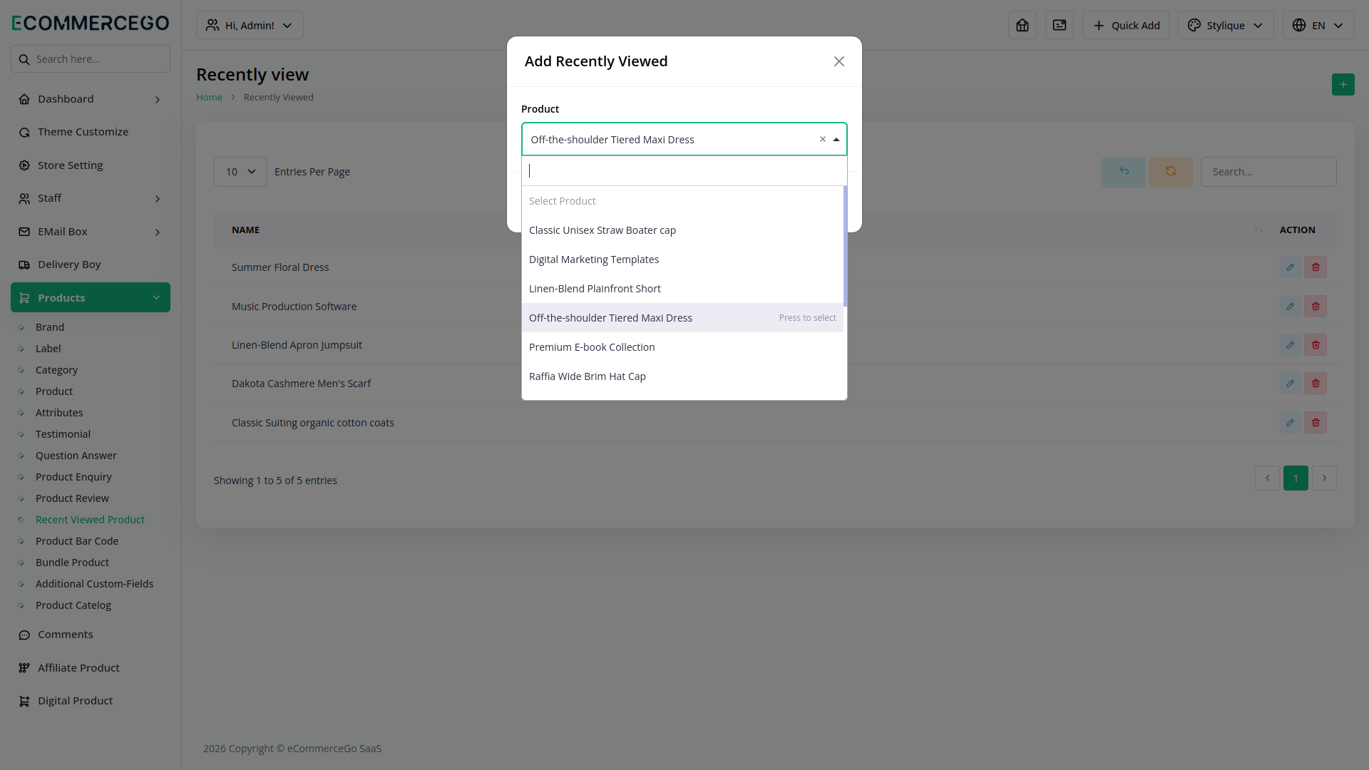This screenshot has height=770, width=1369.
Task: Go to Product submenu
Action: pyautogui.click(x=54, y=391)
